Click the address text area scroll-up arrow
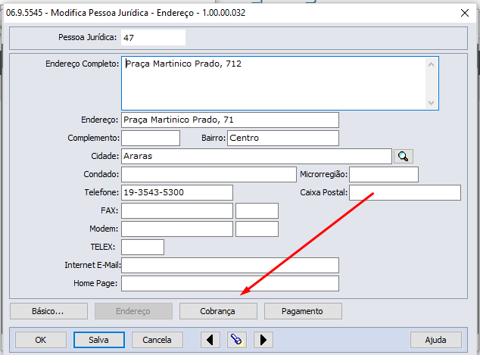480x355 pixels. [x=431, y=64]
